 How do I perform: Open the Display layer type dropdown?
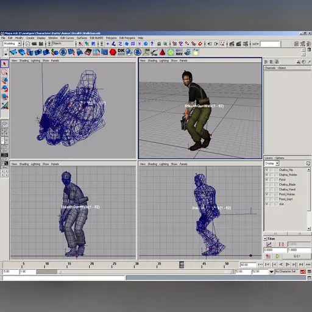pos(277,163)
